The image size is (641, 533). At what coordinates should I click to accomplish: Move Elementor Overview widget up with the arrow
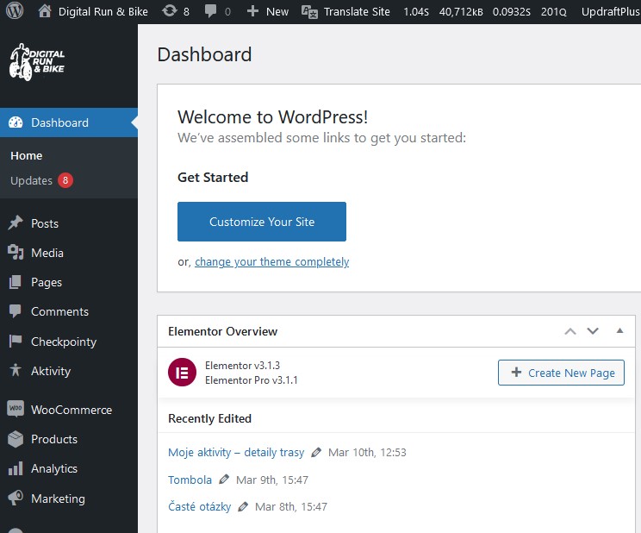[x=570, y=331]
